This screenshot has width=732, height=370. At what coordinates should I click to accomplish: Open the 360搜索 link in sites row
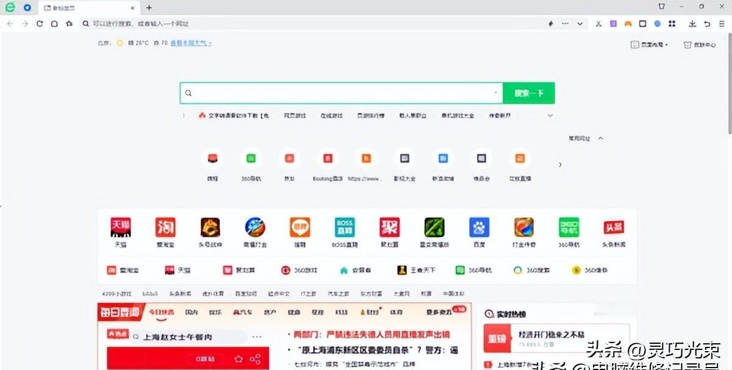pyautogui.click(x=533, y=270)
